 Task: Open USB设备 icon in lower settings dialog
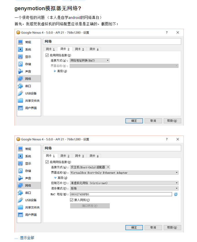[x=20, y=200]
